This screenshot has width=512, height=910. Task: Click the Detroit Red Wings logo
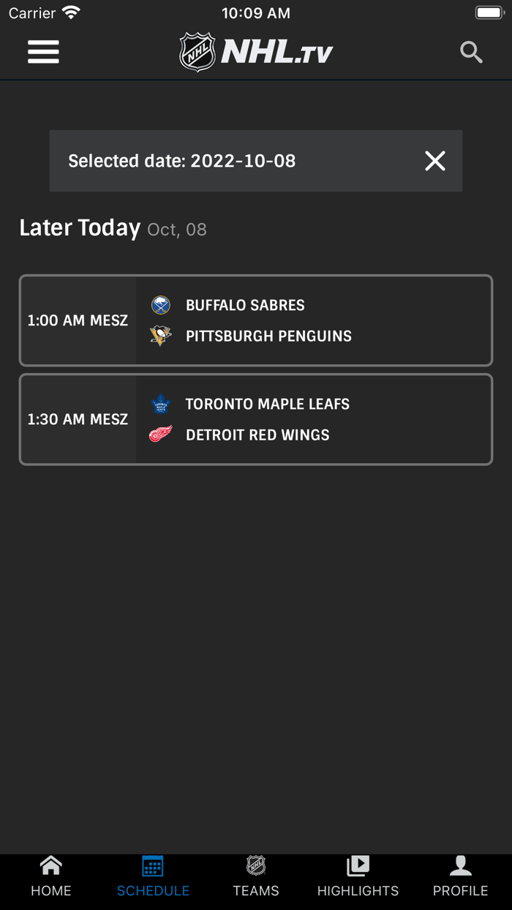pyautogui.click(x=160, y=435)
